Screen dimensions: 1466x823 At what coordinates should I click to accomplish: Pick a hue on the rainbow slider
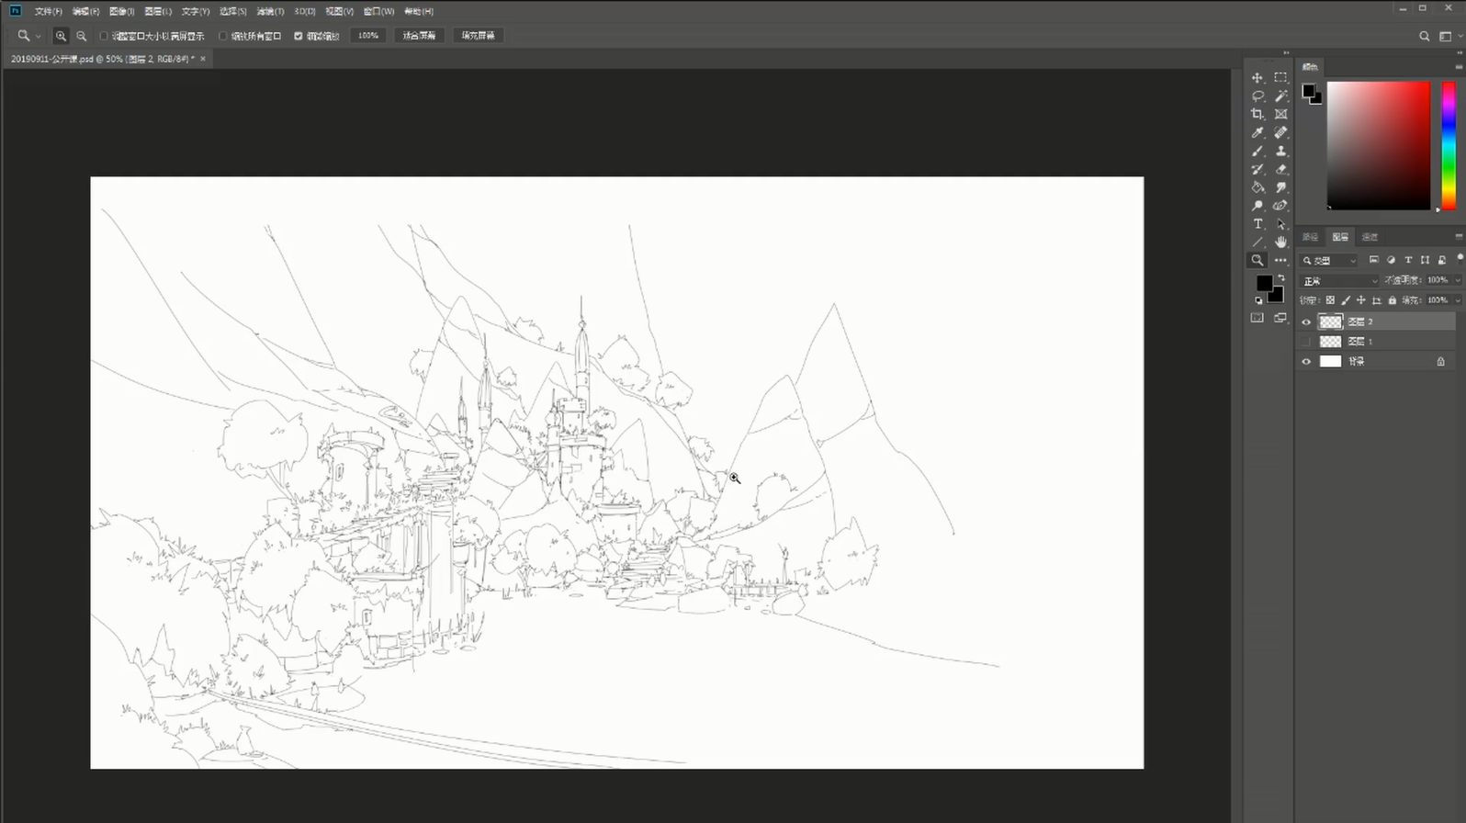pos(1449,145)
